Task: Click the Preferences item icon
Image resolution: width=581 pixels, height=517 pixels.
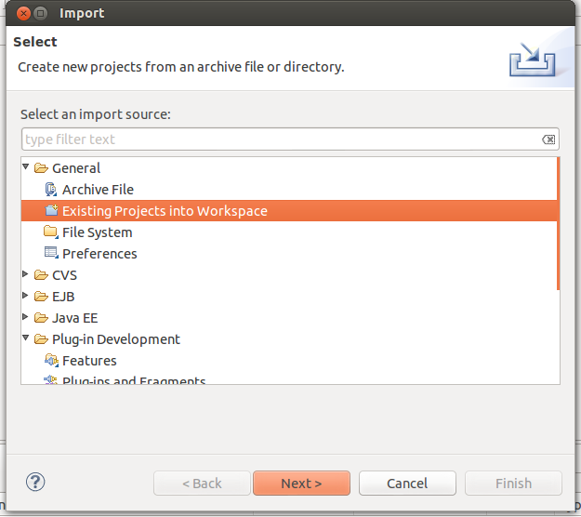Action: point(51,254)
